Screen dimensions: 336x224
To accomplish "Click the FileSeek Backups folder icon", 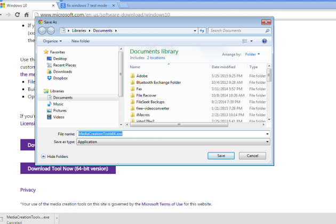I will [133, 102].
